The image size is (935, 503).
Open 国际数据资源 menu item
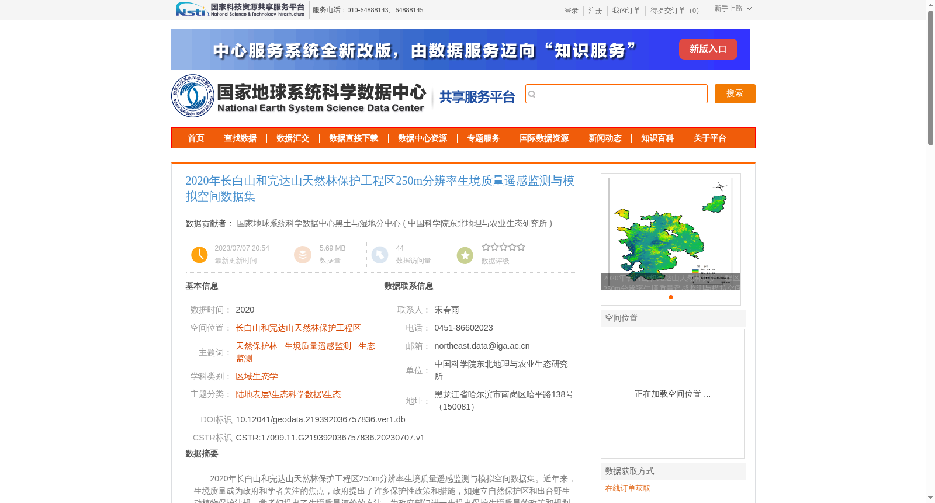[544, 138]
